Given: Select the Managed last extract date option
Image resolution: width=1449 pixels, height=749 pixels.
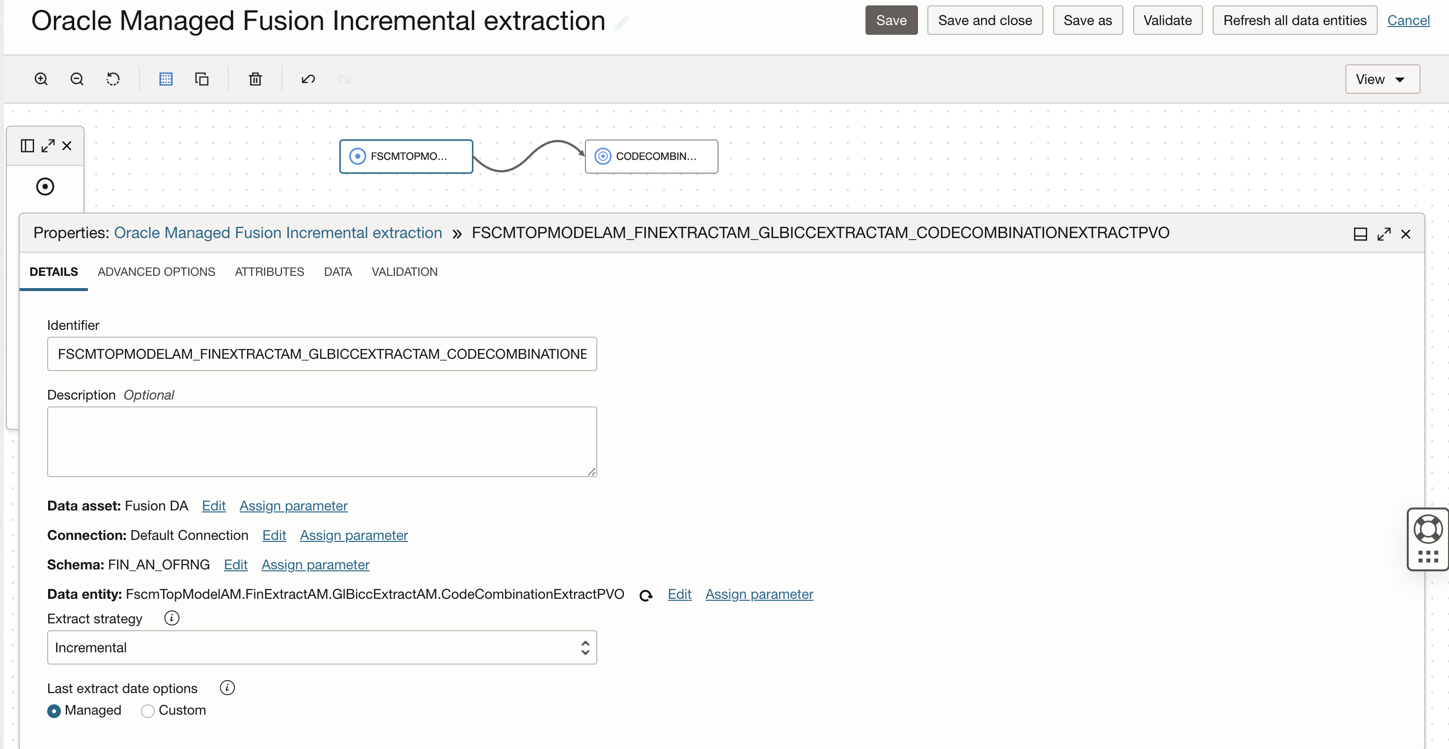Looking at the screenshot, I should click(54, 710).
